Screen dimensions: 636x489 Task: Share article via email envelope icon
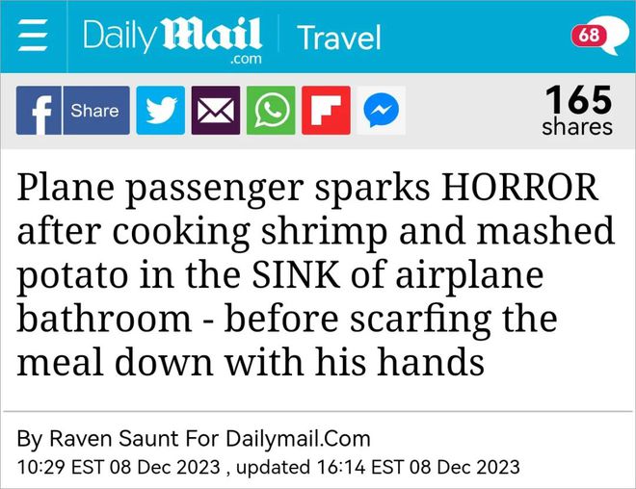tap(216, 110)
